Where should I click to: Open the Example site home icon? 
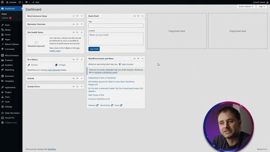coord(7,2)
